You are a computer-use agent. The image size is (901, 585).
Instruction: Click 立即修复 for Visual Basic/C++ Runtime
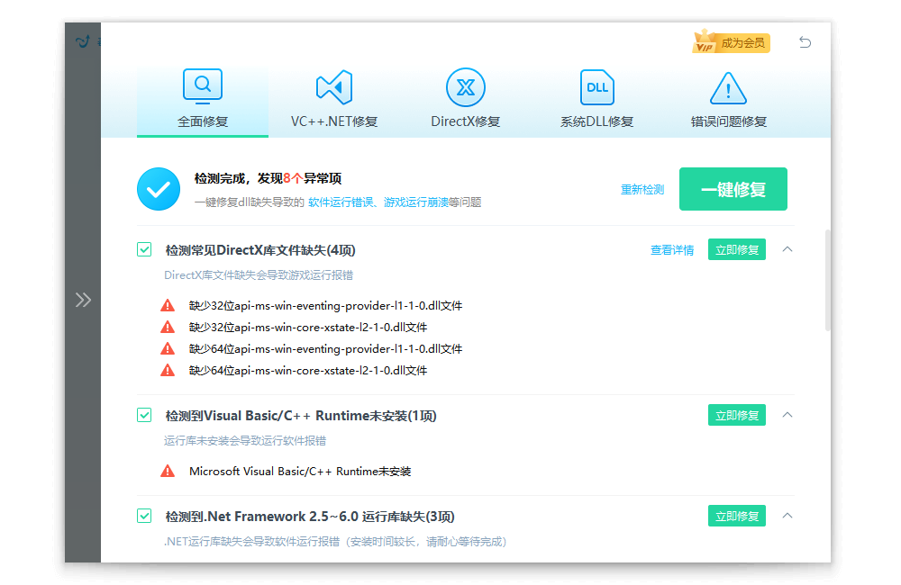pyautogui.click(x=737, y=415)
